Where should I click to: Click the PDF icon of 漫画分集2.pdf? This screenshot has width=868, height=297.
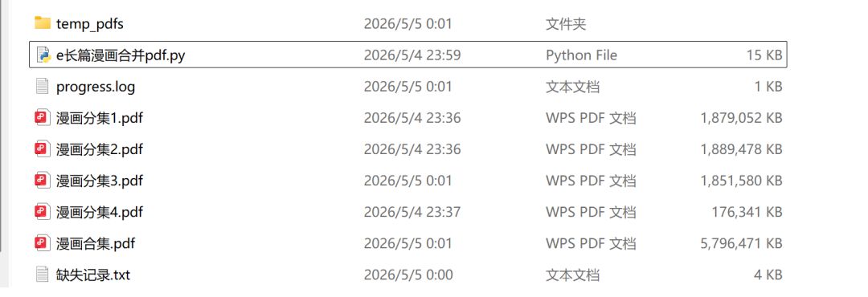(x=43, y=148)
